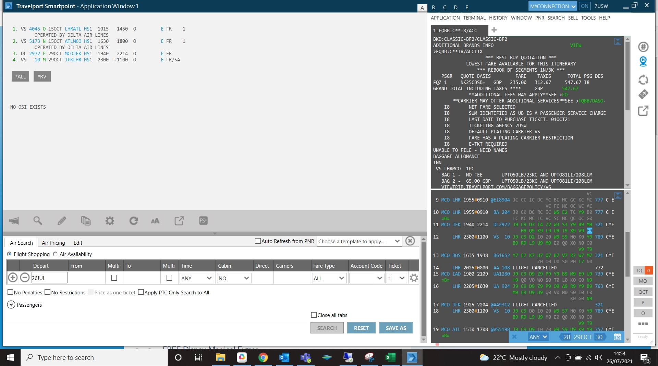The height and width of the screenshot is (366, 658).
Task: Click the refresh arrow in PNR toolbar
Action: [x=134, y=221]
